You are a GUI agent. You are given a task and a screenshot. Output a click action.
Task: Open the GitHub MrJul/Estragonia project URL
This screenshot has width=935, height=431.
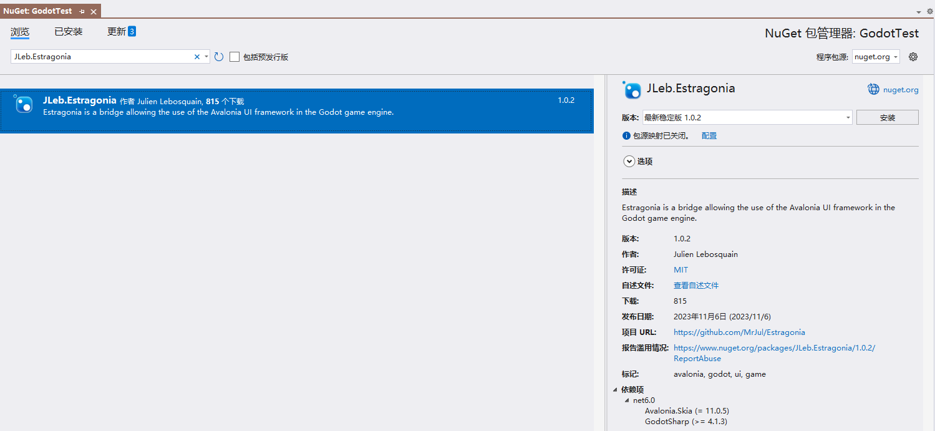click(739, 332)
